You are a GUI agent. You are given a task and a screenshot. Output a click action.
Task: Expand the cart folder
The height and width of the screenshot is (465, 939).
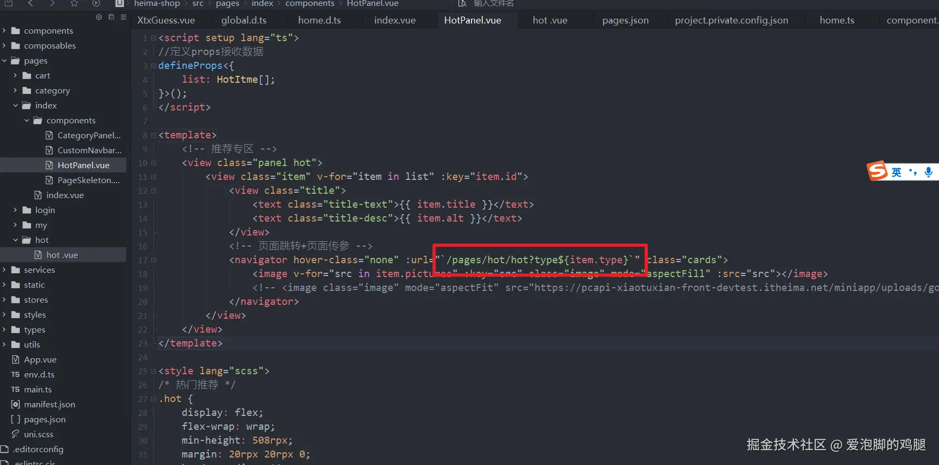pyautogui.click(x=15, y=75)
